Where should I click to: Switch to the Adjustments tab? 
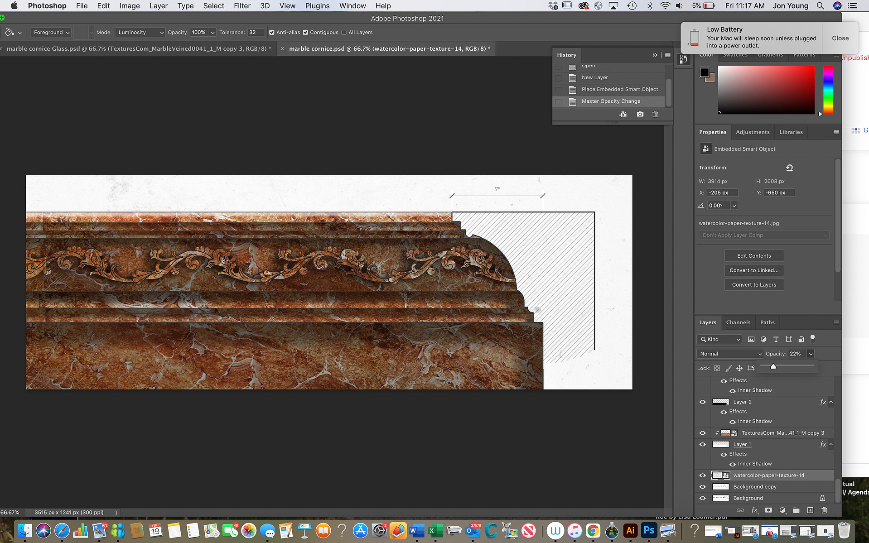(753, 132)
